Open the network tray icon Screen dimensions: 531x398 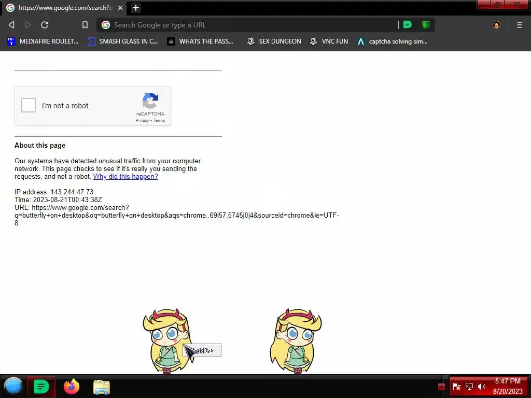(x=469, y=387)
